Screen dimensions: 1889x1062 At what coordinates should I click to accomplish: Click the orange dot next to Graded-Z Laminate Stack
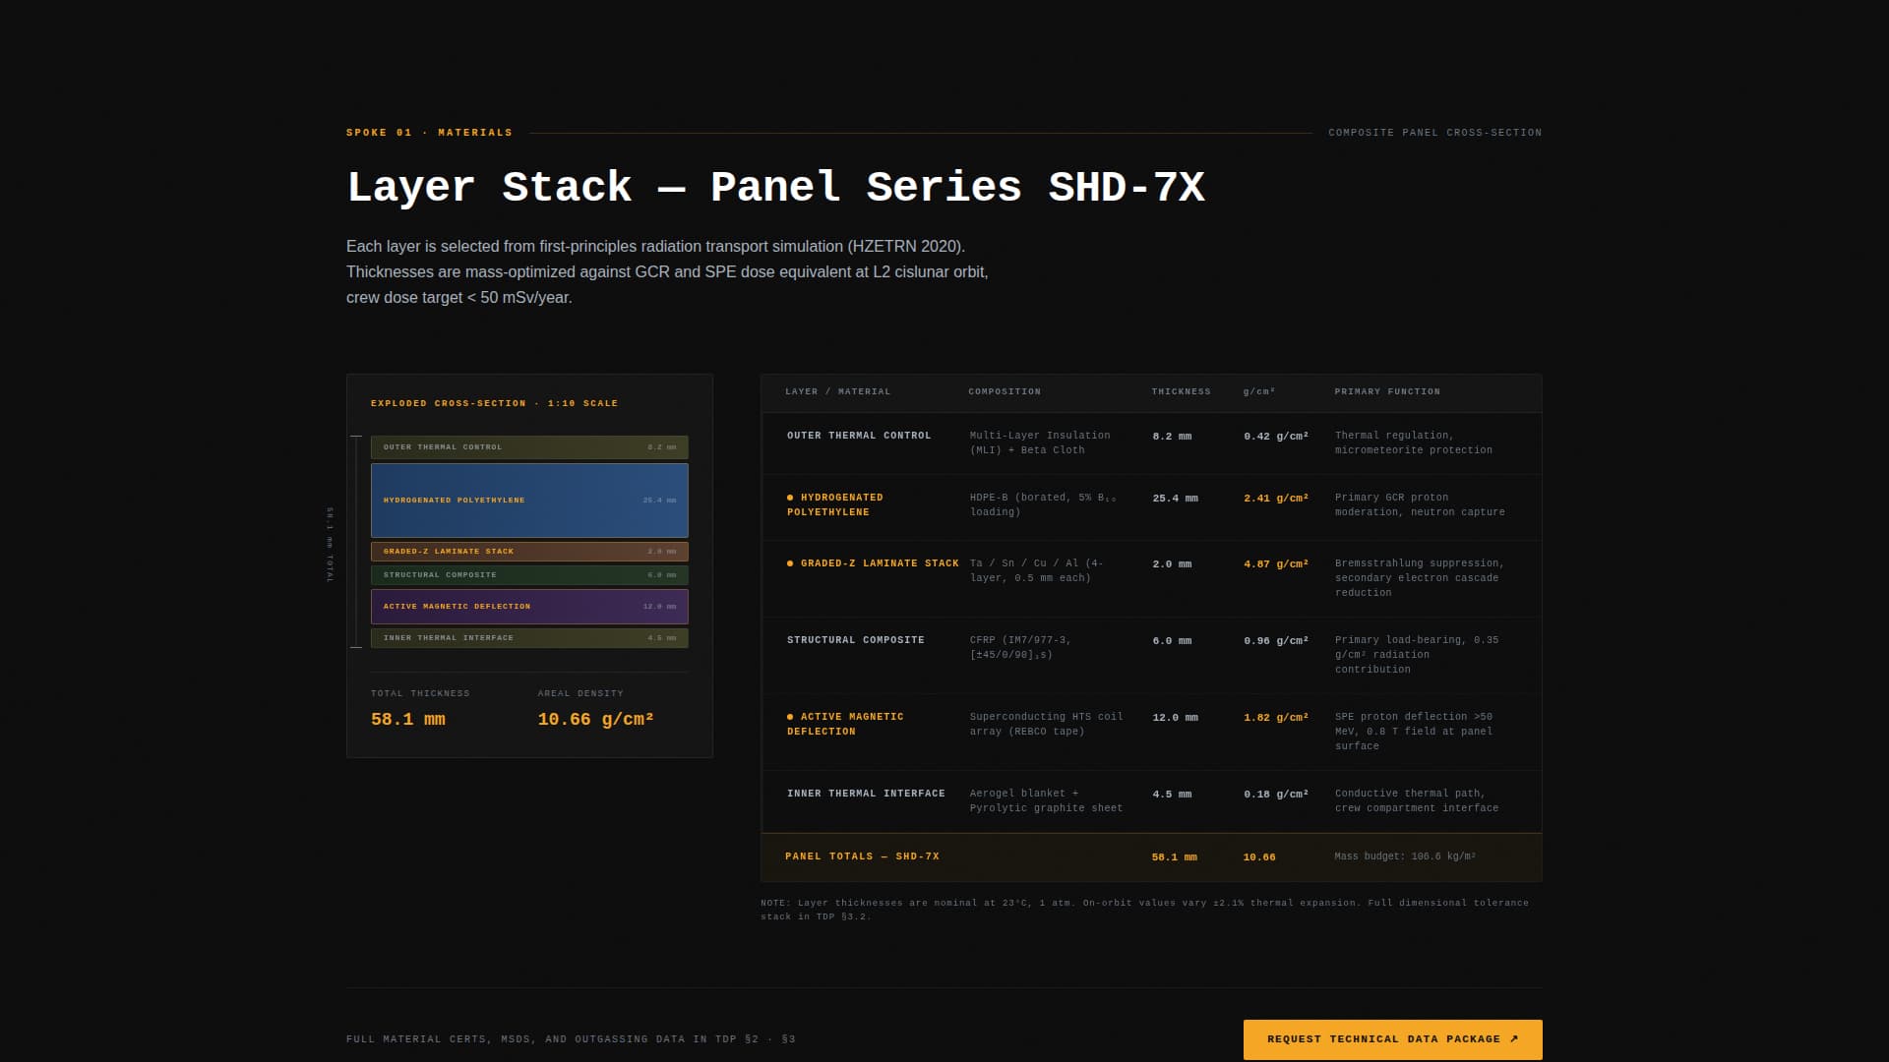(790, 563)
